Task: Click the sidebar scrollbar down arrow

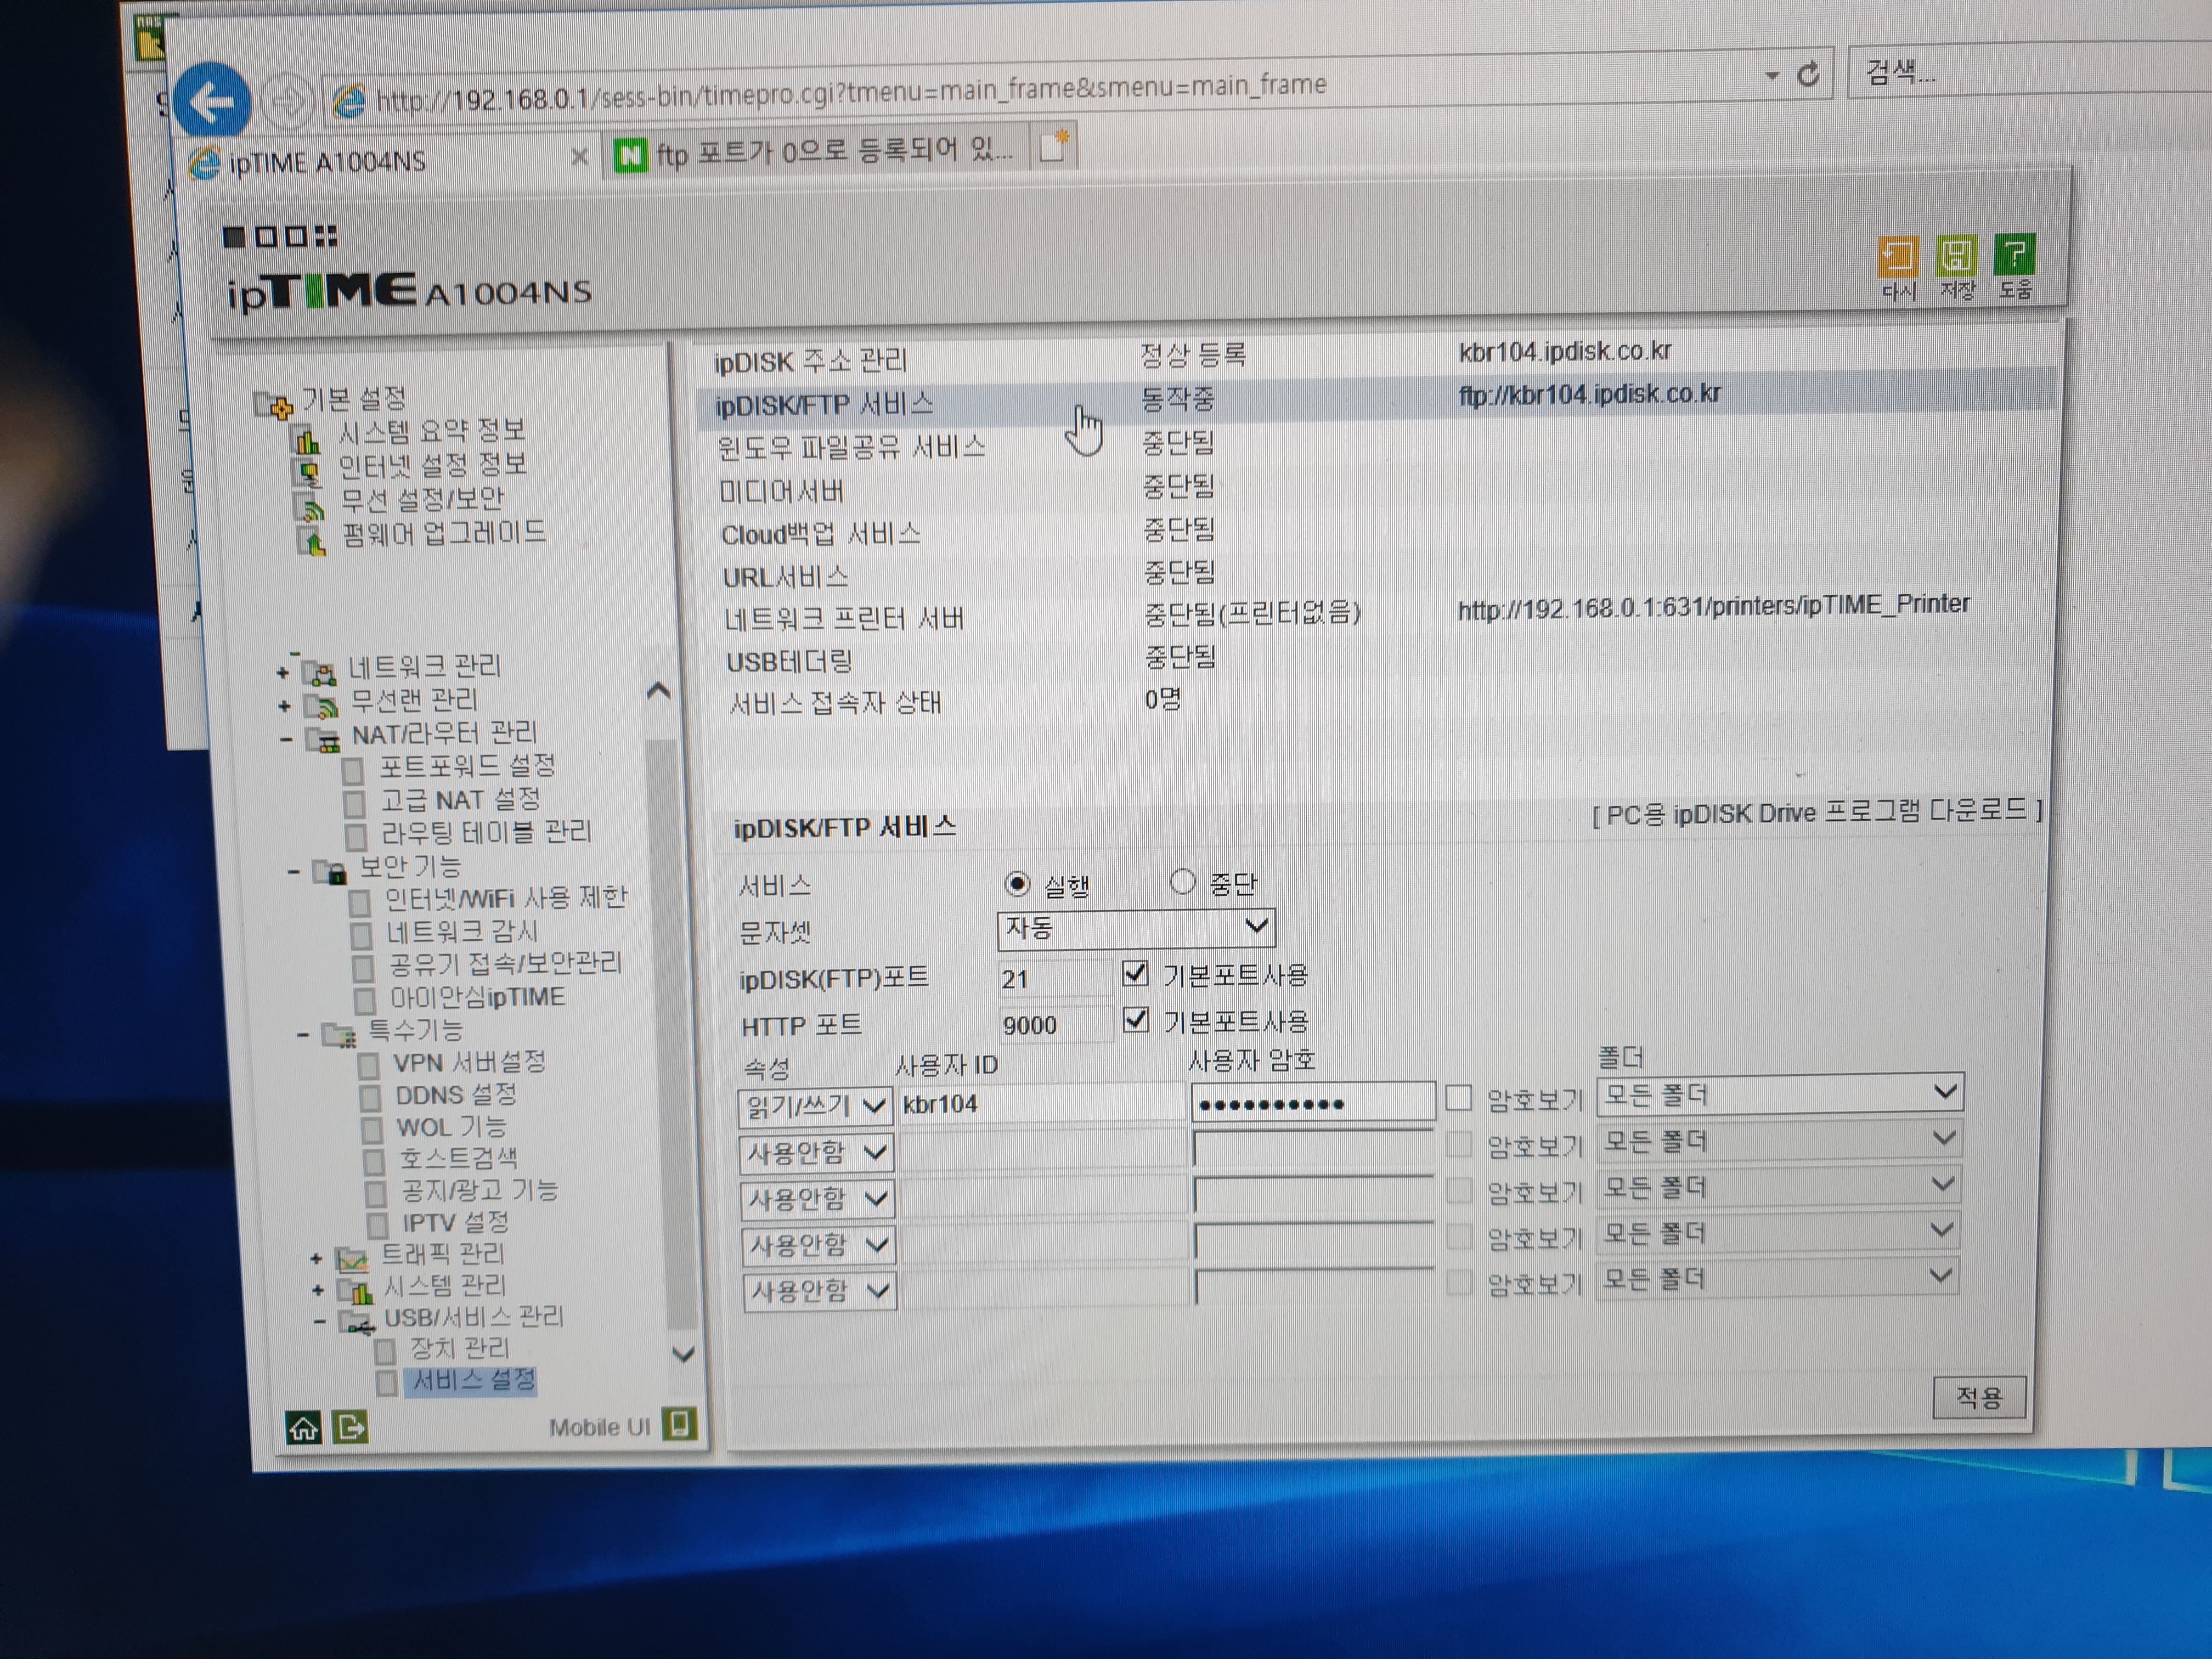Action: click(683, 1354)
